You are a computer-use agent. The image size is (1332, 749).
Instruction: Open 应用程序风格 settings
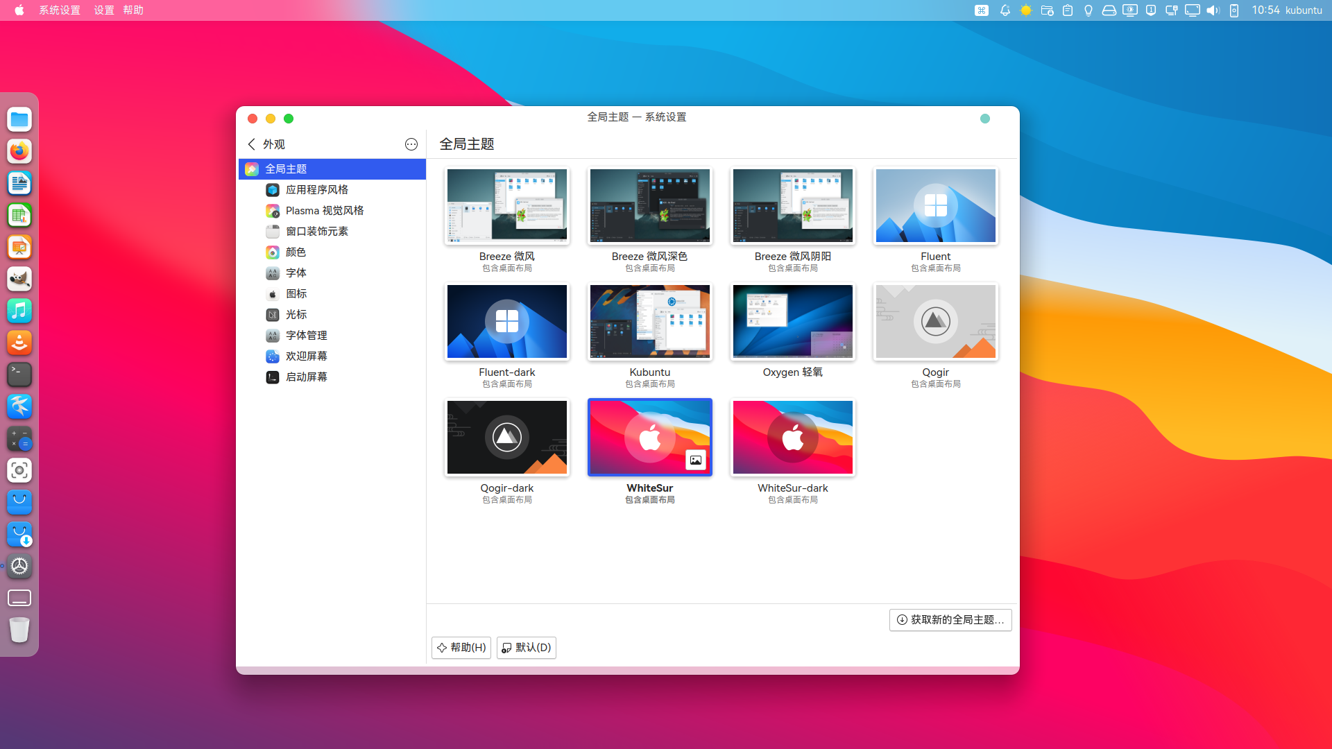pyautogui.click(x=332, y=190)
